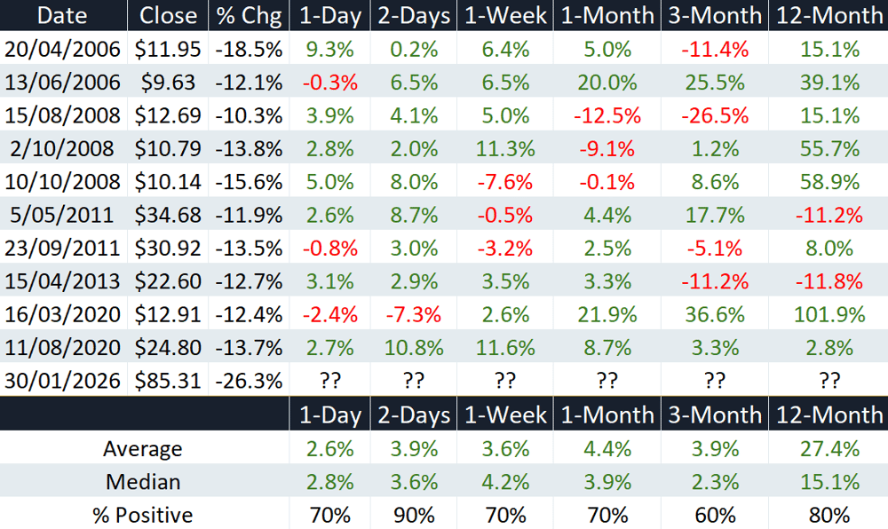Select the -26.5% 3-Month cell
888x529 pixels.
click(715, 115)
